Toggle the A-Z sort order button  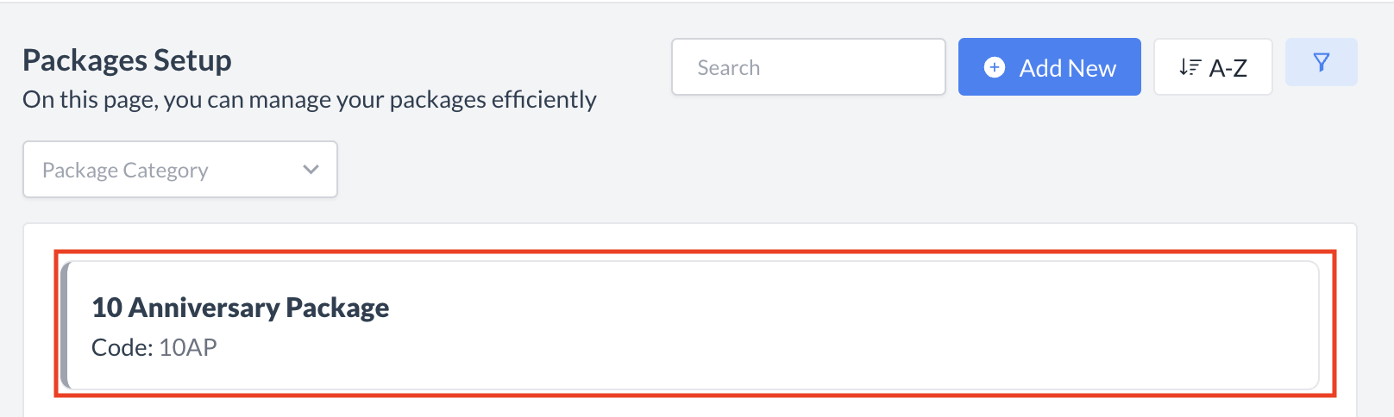[x=1212, y=67]
